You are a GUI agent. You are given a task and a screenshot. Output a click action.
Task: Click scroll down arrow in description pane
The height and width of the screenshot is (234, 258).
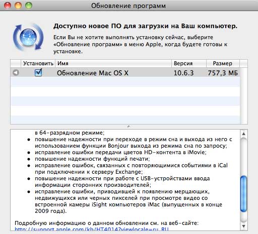pyautogui.click(x=243, y=226)
